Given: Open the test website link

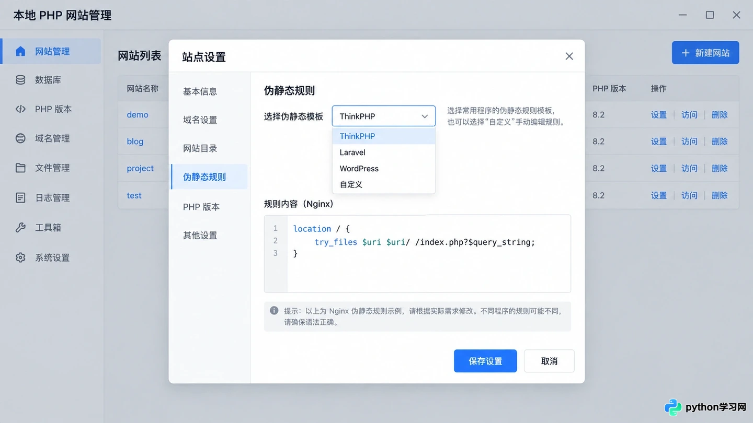Looking at the screenshot, I should point(134,195).
